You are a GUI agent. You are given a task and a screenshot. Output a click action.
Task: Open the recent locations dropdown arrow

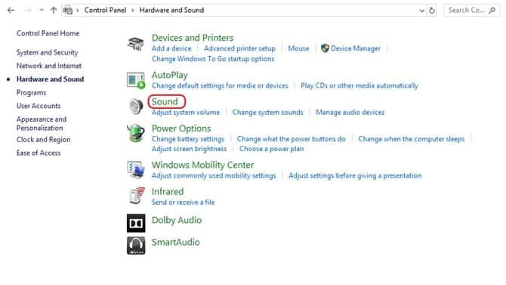click(x=42, y=10)
